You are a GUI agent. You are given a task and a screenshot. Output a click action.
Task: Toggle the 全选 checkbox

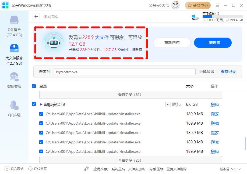coord(34,86)
